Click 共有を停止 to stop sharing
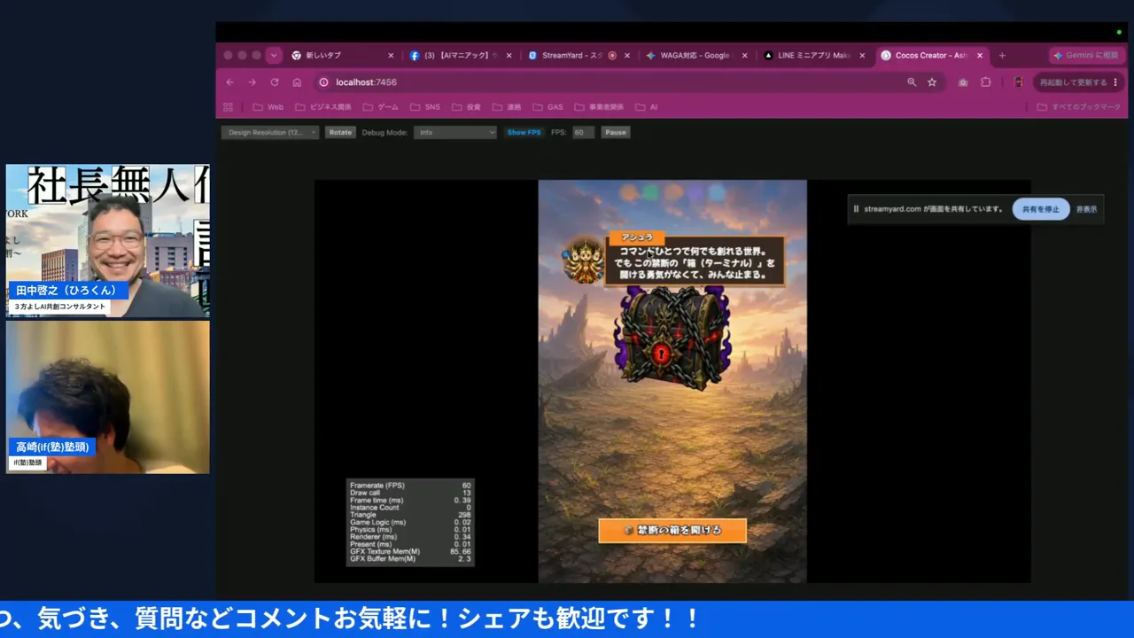Viewport: 1134px width, 638px height. [1041, 209]
